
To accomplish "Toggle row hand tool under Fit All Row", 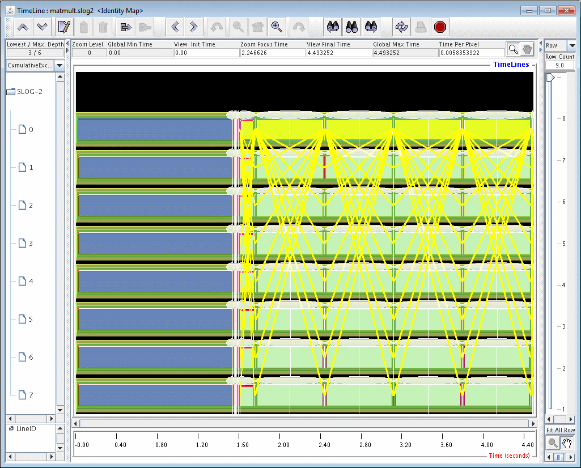I will point(567,443).
